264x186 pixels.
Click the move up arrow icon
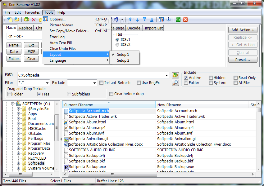click(x=130, y=20)
